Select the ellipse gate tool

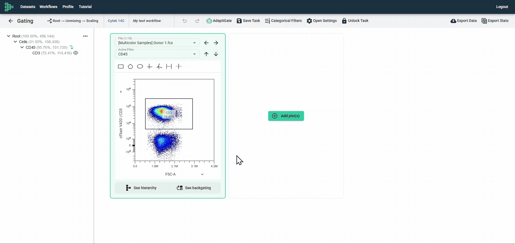click(x=140, y=67)
